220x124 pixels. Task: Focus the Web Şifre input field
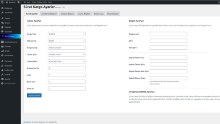[x=168, y=48]
